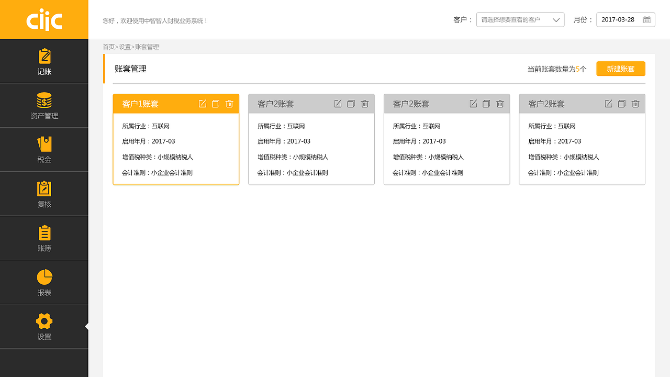Image resolution: width=670 pixels, height=377 pixels.
Task: Go to 设置 in breadcrumb
Action: [x=125, y=47]
